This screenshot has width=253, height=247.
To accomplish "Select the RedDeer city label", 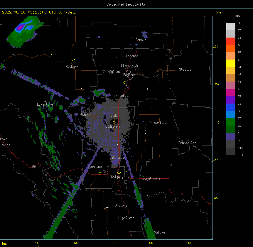I will pyautogui.click(x=129, y=75).
